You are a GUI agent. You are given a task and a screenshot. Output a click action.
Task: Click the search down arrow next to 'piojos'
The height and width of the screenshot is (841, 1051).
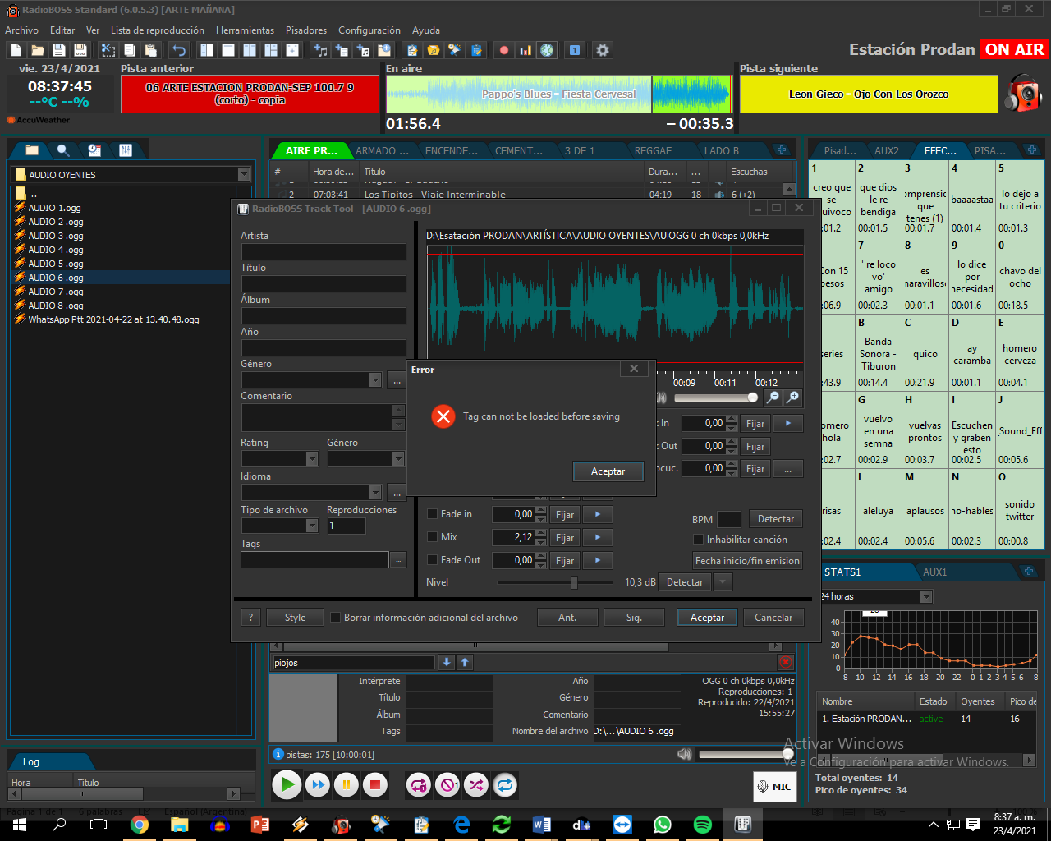coord(447,662)
